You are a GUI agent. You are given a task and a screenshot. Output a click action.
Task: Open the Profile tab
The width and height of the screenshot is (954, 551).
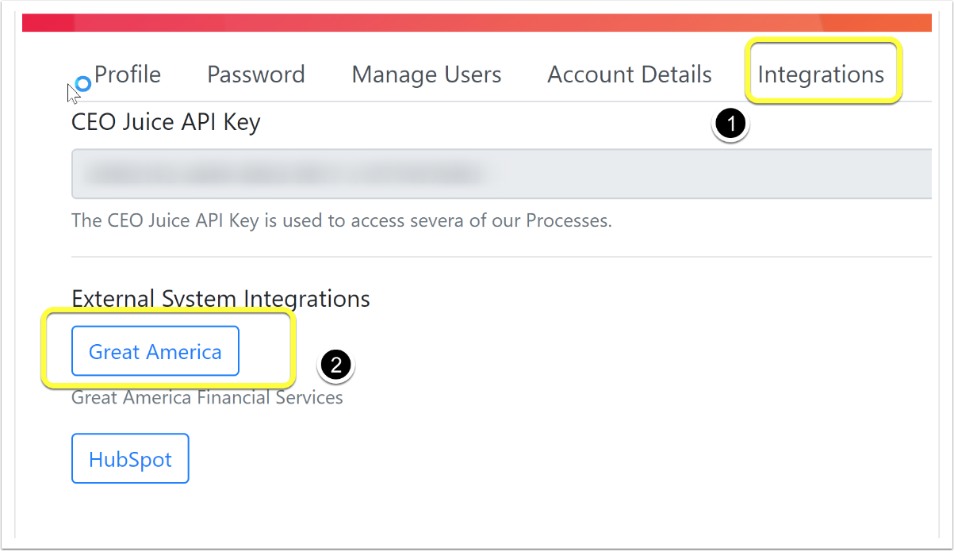click(x=128, y=75)
